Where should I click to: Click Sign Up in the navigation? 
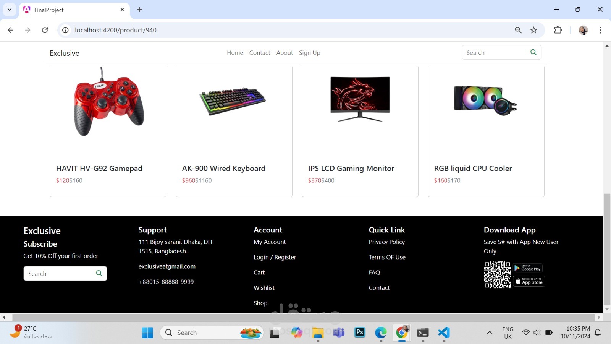click(310, 53)
